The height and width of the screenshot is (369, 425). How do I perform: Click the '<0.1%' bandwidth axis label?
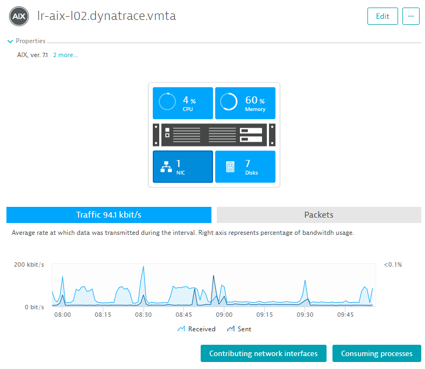click(x=393, y=264)
